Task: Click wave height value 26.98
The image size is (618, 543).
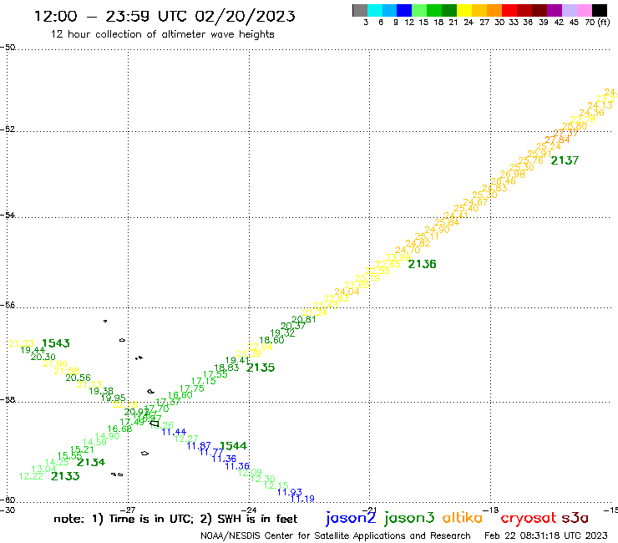Action: point(513,174)
